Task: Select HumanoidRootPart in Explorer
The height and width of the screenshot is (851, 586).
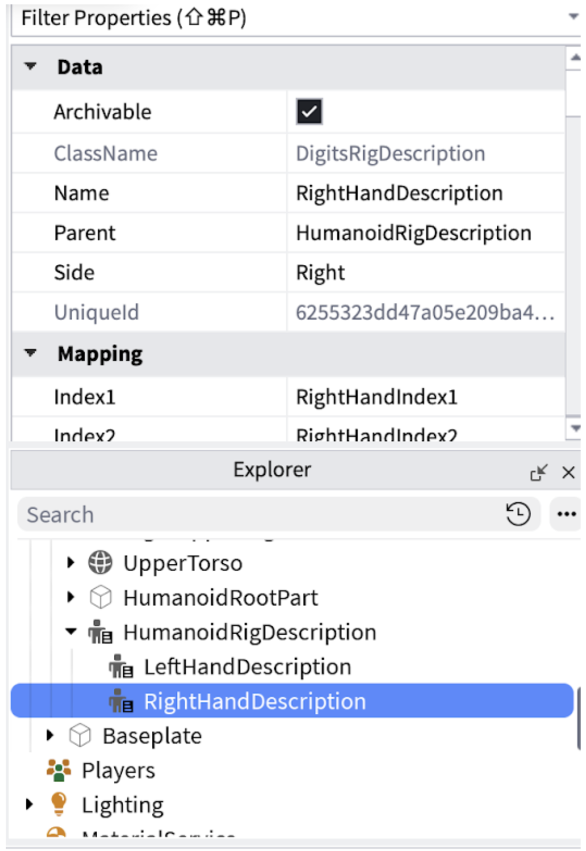Action: click(x=220, y=598)
